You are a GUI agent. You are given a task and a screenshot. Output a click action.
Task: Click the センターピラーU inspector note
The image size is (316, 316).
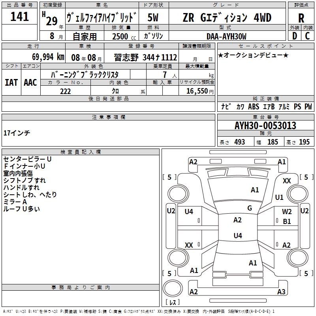coord(27,159)
